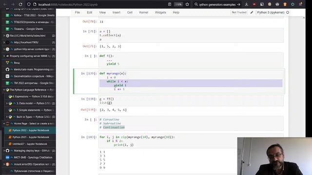Collapse the 'Home Page - Select or create' group
The width and height of the screenshot is (312, 175).
click(x=4, y=123)
